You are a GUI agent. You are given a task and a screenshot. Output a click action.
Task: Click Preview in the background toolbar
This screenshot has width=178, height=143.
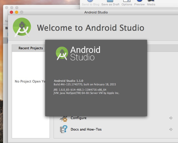click(x=139, y=4)
